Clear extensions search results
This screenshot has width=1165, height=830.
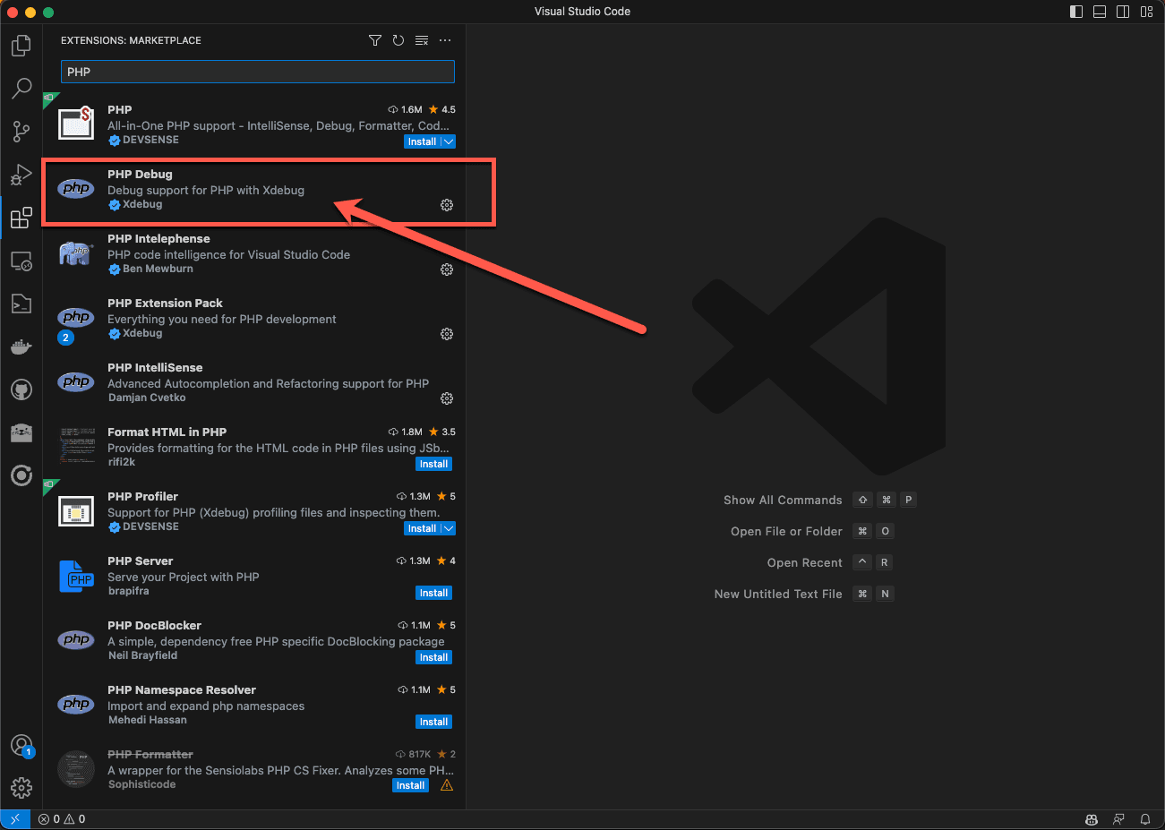pos(422,40)
